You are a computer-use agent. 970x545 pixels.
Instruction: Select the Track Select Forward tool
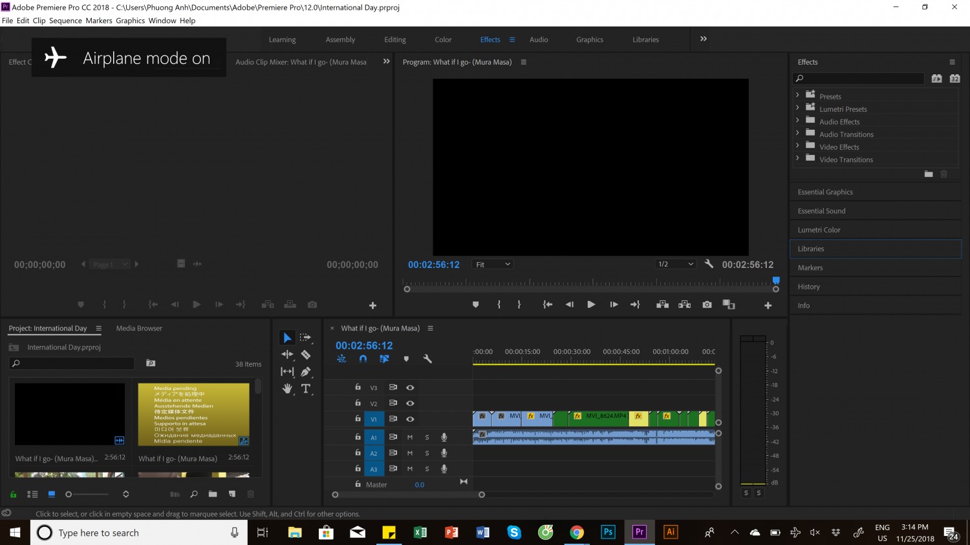(306, 338)
